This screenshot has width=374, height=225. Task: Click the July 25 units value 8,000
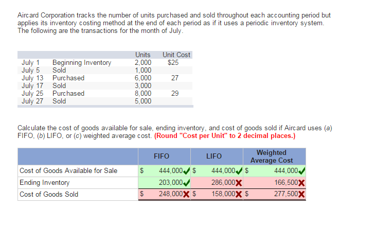(x=143, y=93)
